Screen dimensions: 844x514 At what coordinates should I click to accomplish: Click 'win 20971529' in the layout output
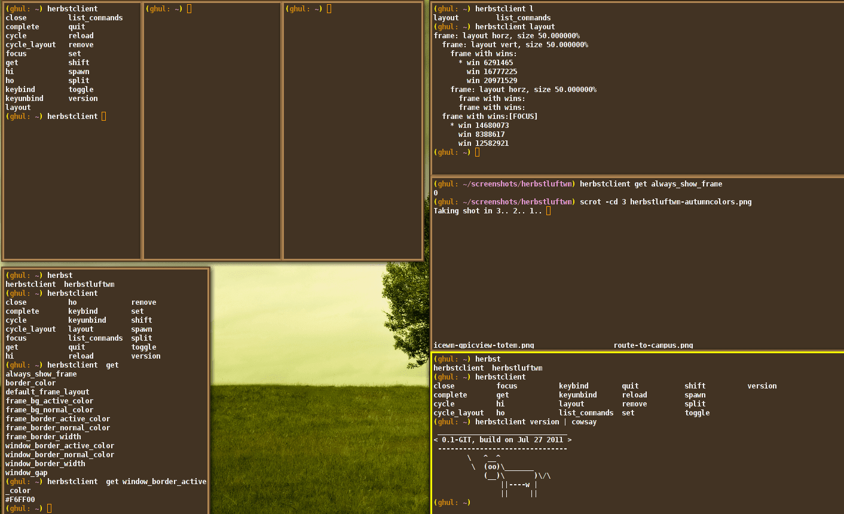[492, 81]
